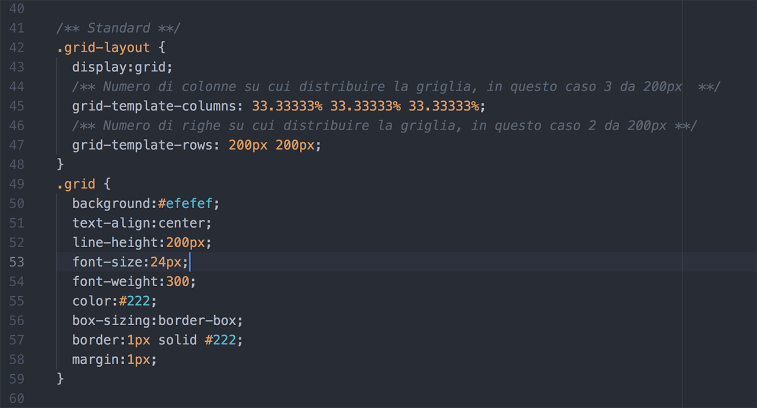
Task: Click the ".grid" selector on line 49
Action: (x=76, y=184)
